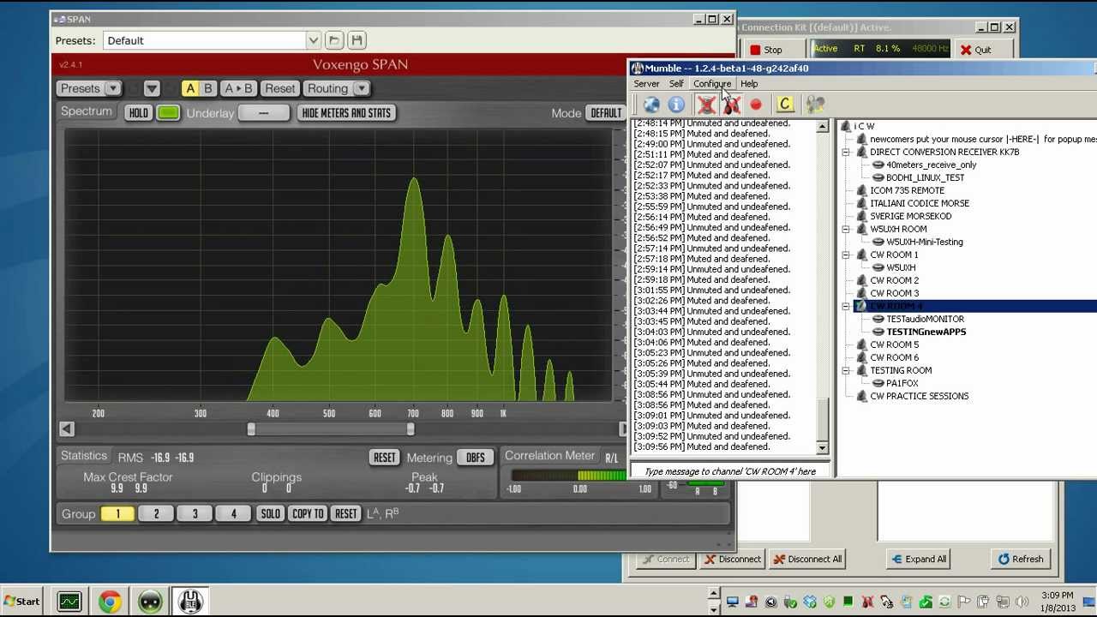Image resolution: width=1097 pixels, height=617 pixels.
Task: Open the Mode DEFAULT selector
Action: click(x=605, y=113)
